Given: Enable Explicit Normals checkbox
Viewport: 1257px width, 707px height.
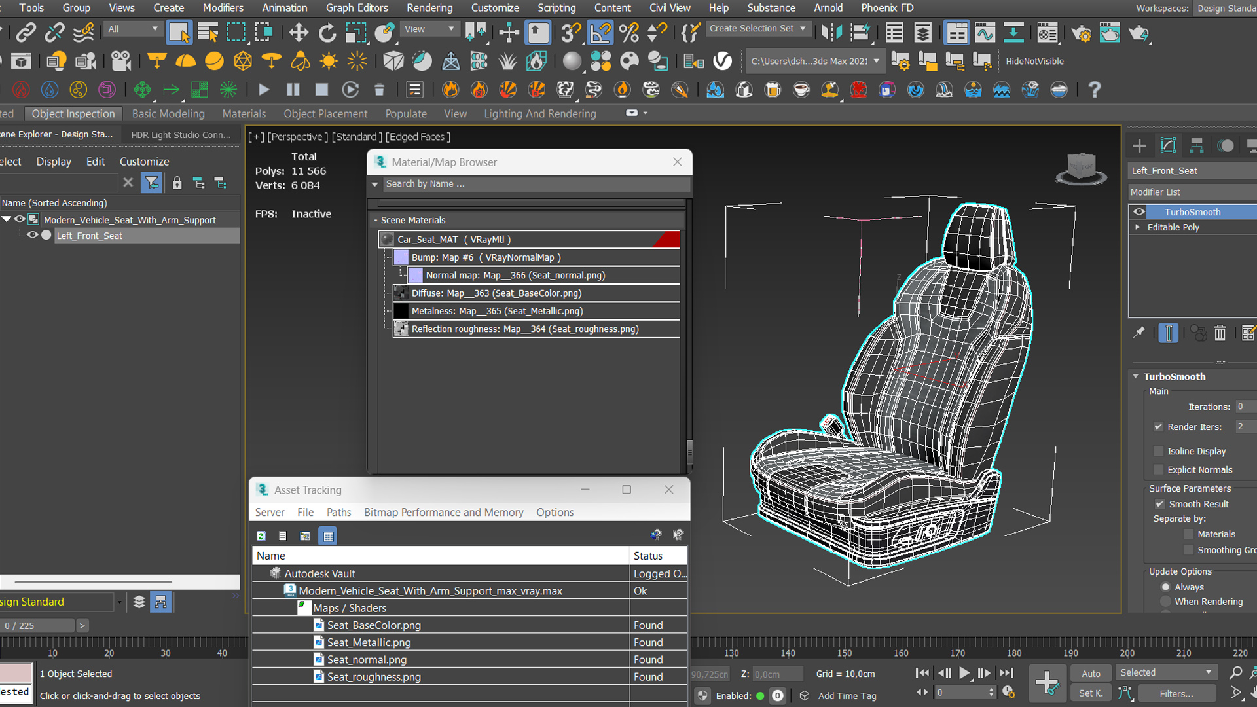Looking at the screenshot, I should [x=1158, y=470].
